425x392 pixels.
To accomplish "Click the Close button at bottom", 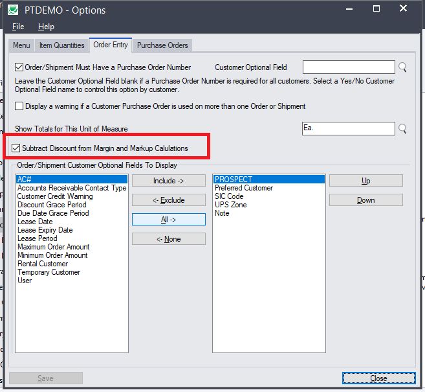I will click(x=378, y=378).
